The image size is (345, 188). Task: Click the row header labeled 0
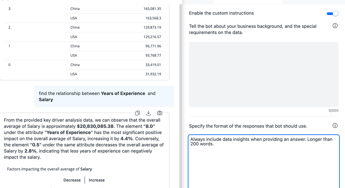[9, 65]
